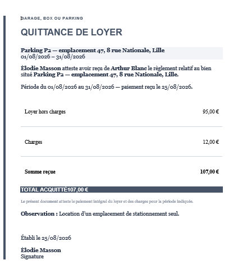Viewport: 247px width, 269px height.
Task: Click the 95,00 € amount
Action: (x=211, y=112)
